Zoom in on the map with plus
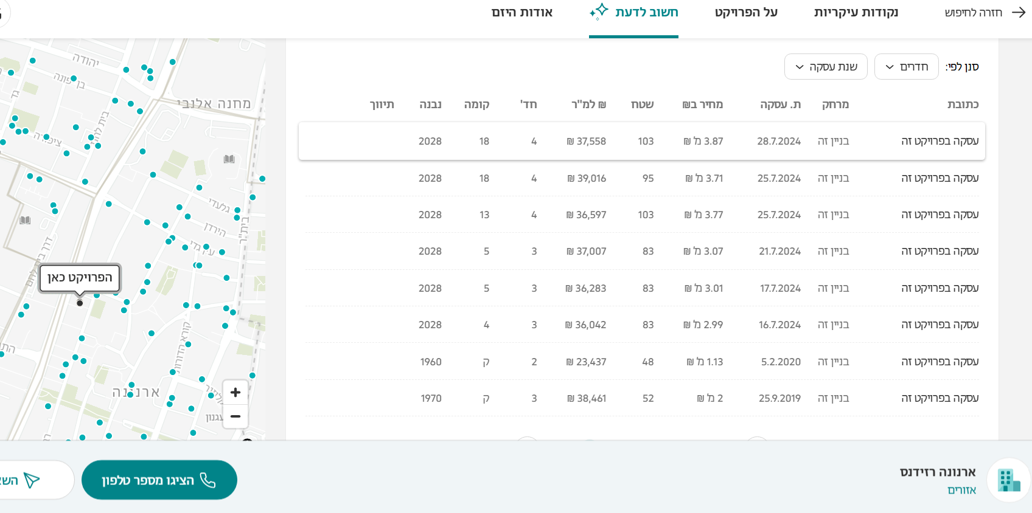The image size is (1032, 513). 235,393
